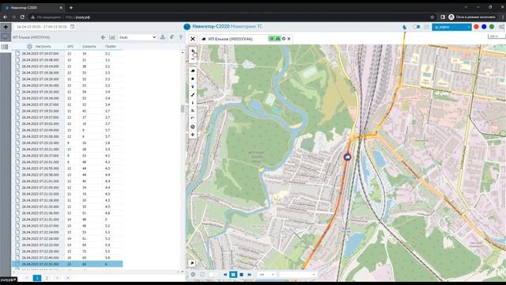
Task: Close the ИП Ельков vehicle tab
Action: coord(289,39)
